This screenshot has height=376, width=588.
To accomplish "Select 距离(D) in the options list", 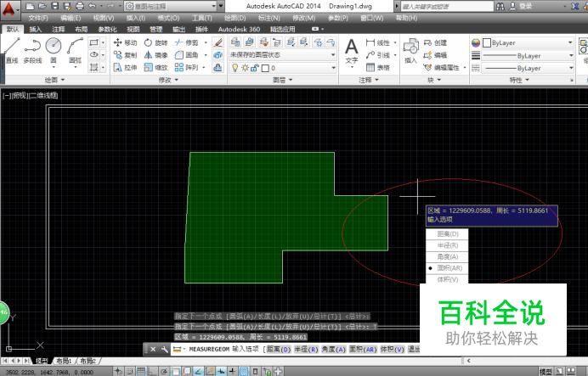I will coord(447,233).
